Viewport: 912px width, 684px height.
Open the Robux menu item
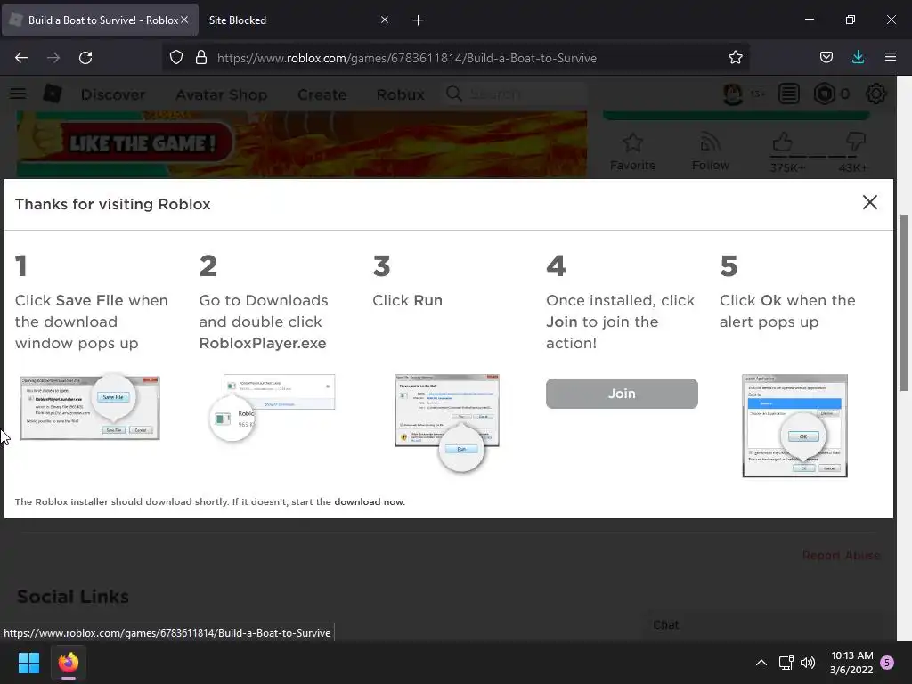[x=400, y=94]
